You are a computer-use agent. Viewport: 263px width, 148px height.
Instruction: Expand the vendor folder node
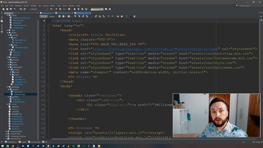point(7,104)
